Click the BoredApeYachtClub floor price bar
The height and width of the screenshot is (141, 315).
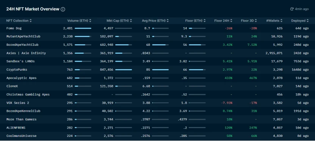197,45
